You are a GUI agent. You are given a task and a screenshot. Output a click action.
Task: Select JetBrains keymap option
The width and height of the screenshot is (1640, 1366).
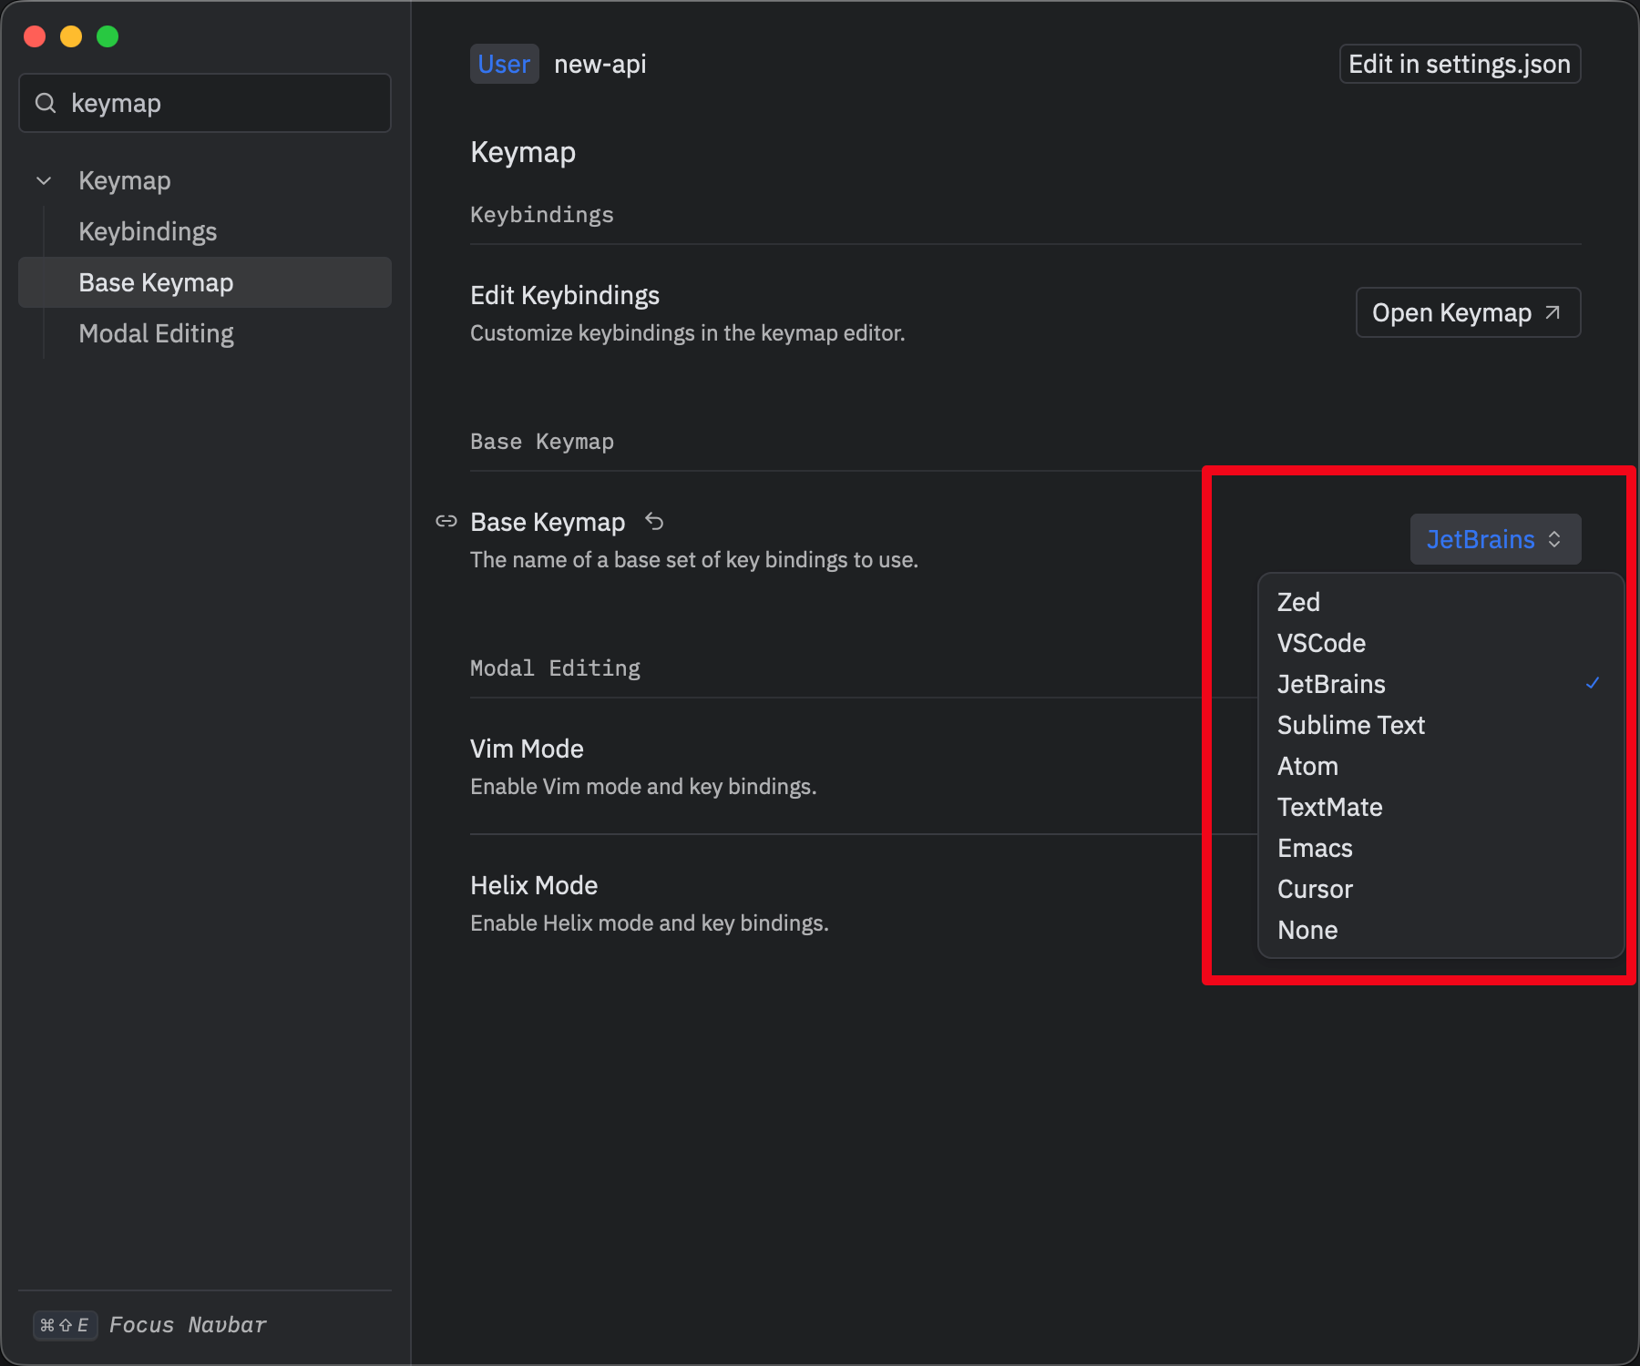[x=1440, y=684]
